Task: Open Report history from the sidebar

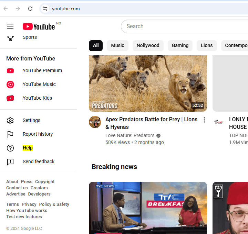Action: point(38,134)
